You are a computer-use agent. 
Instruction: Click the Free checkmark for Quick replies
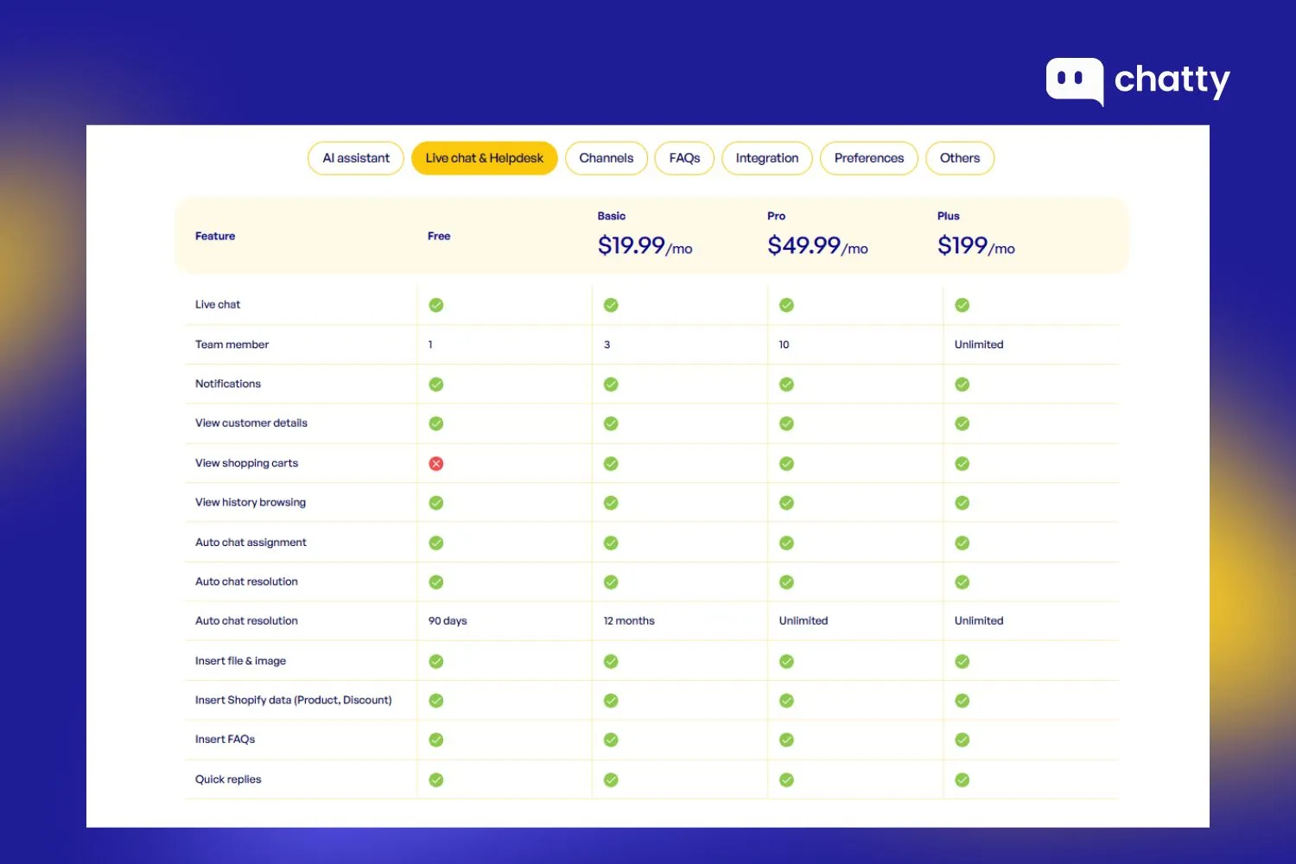tap(436, 780)
